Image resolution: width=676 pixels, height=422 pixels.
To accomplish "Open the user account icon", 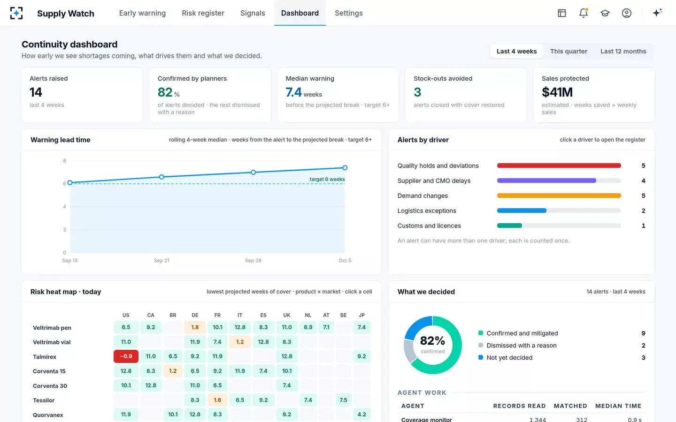I will click(627, 13).
